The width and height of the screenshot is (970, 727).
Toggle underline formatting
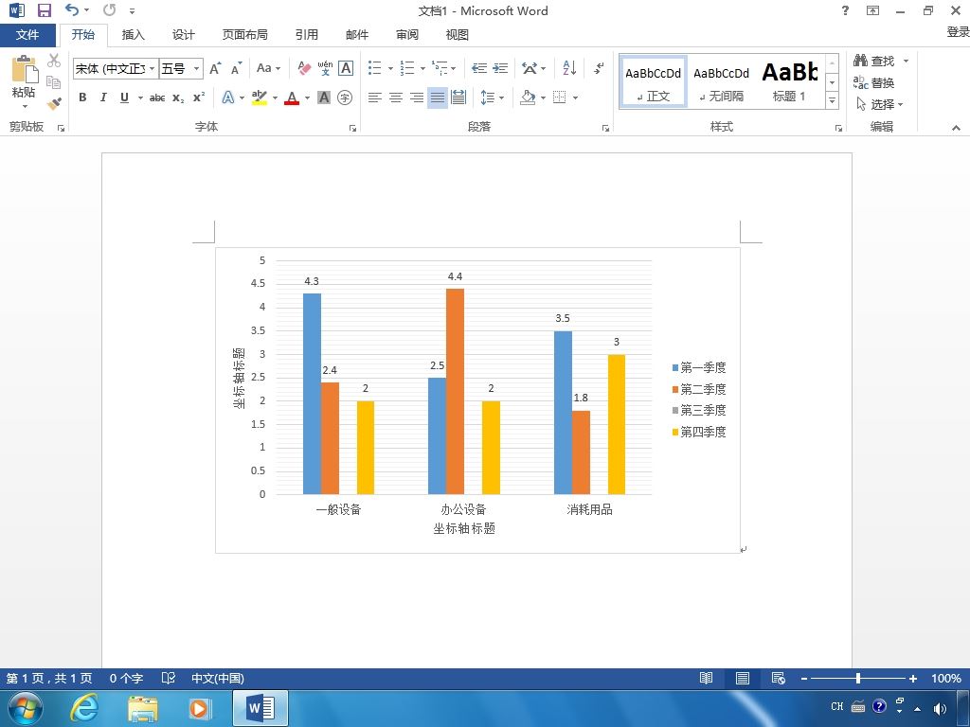(124, 98)
